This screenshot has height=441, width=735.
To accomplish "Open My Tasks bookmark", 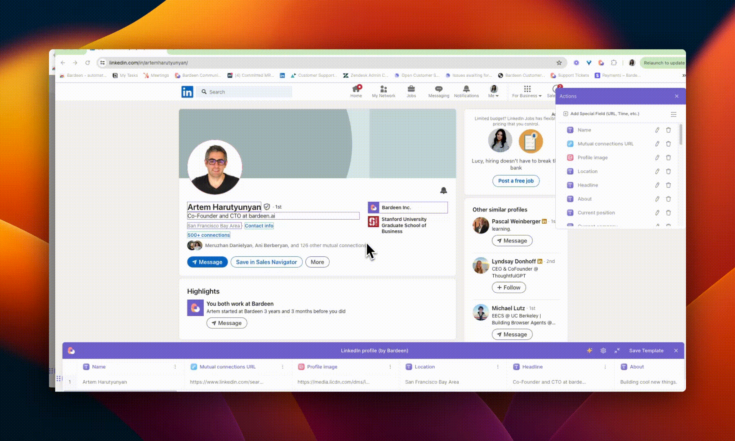I will (x=125, y=75).
